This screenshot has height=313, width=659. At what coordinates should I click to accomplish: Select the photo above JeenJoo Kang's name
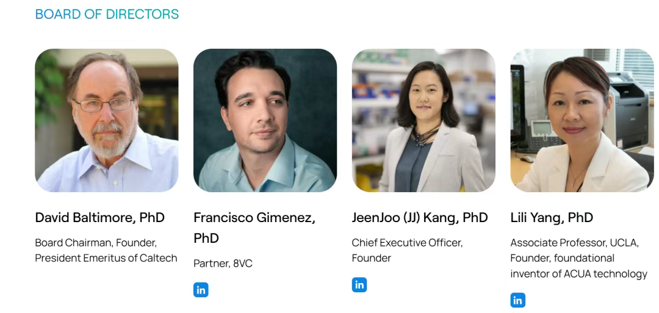pyautogui.click(x=423, y=120)
